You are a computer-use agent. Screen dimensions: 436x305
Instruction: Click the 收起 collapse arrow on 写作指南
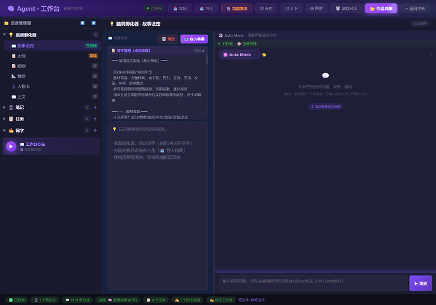[200, 51]
